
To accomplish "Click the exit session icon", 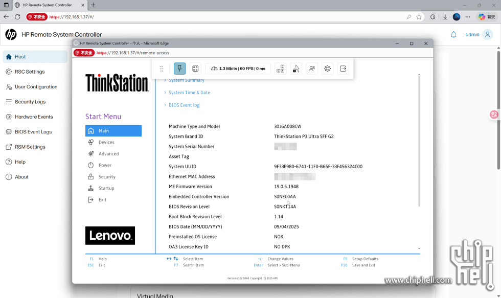I will tap(343, 68).
